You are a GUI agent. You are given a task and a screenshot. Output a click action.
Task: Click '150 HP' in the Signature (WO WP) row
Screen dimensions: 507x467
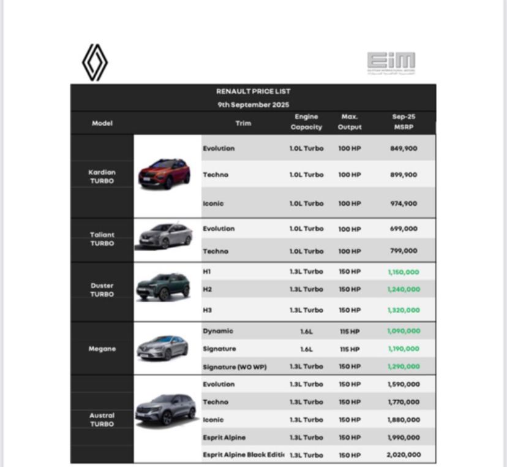(350, 366)
